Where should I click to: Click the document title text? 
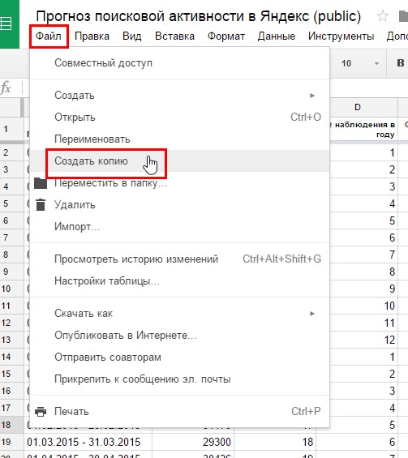click(x=199, y=16)
